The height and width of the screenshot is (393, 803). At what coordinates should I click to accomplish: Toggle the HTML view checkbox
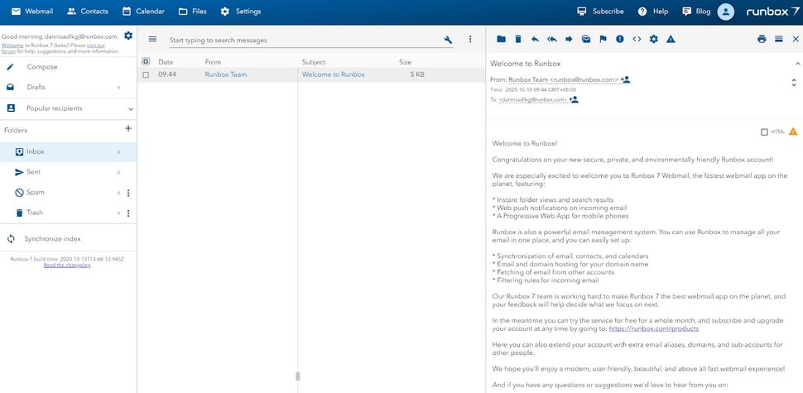[764, 132]
